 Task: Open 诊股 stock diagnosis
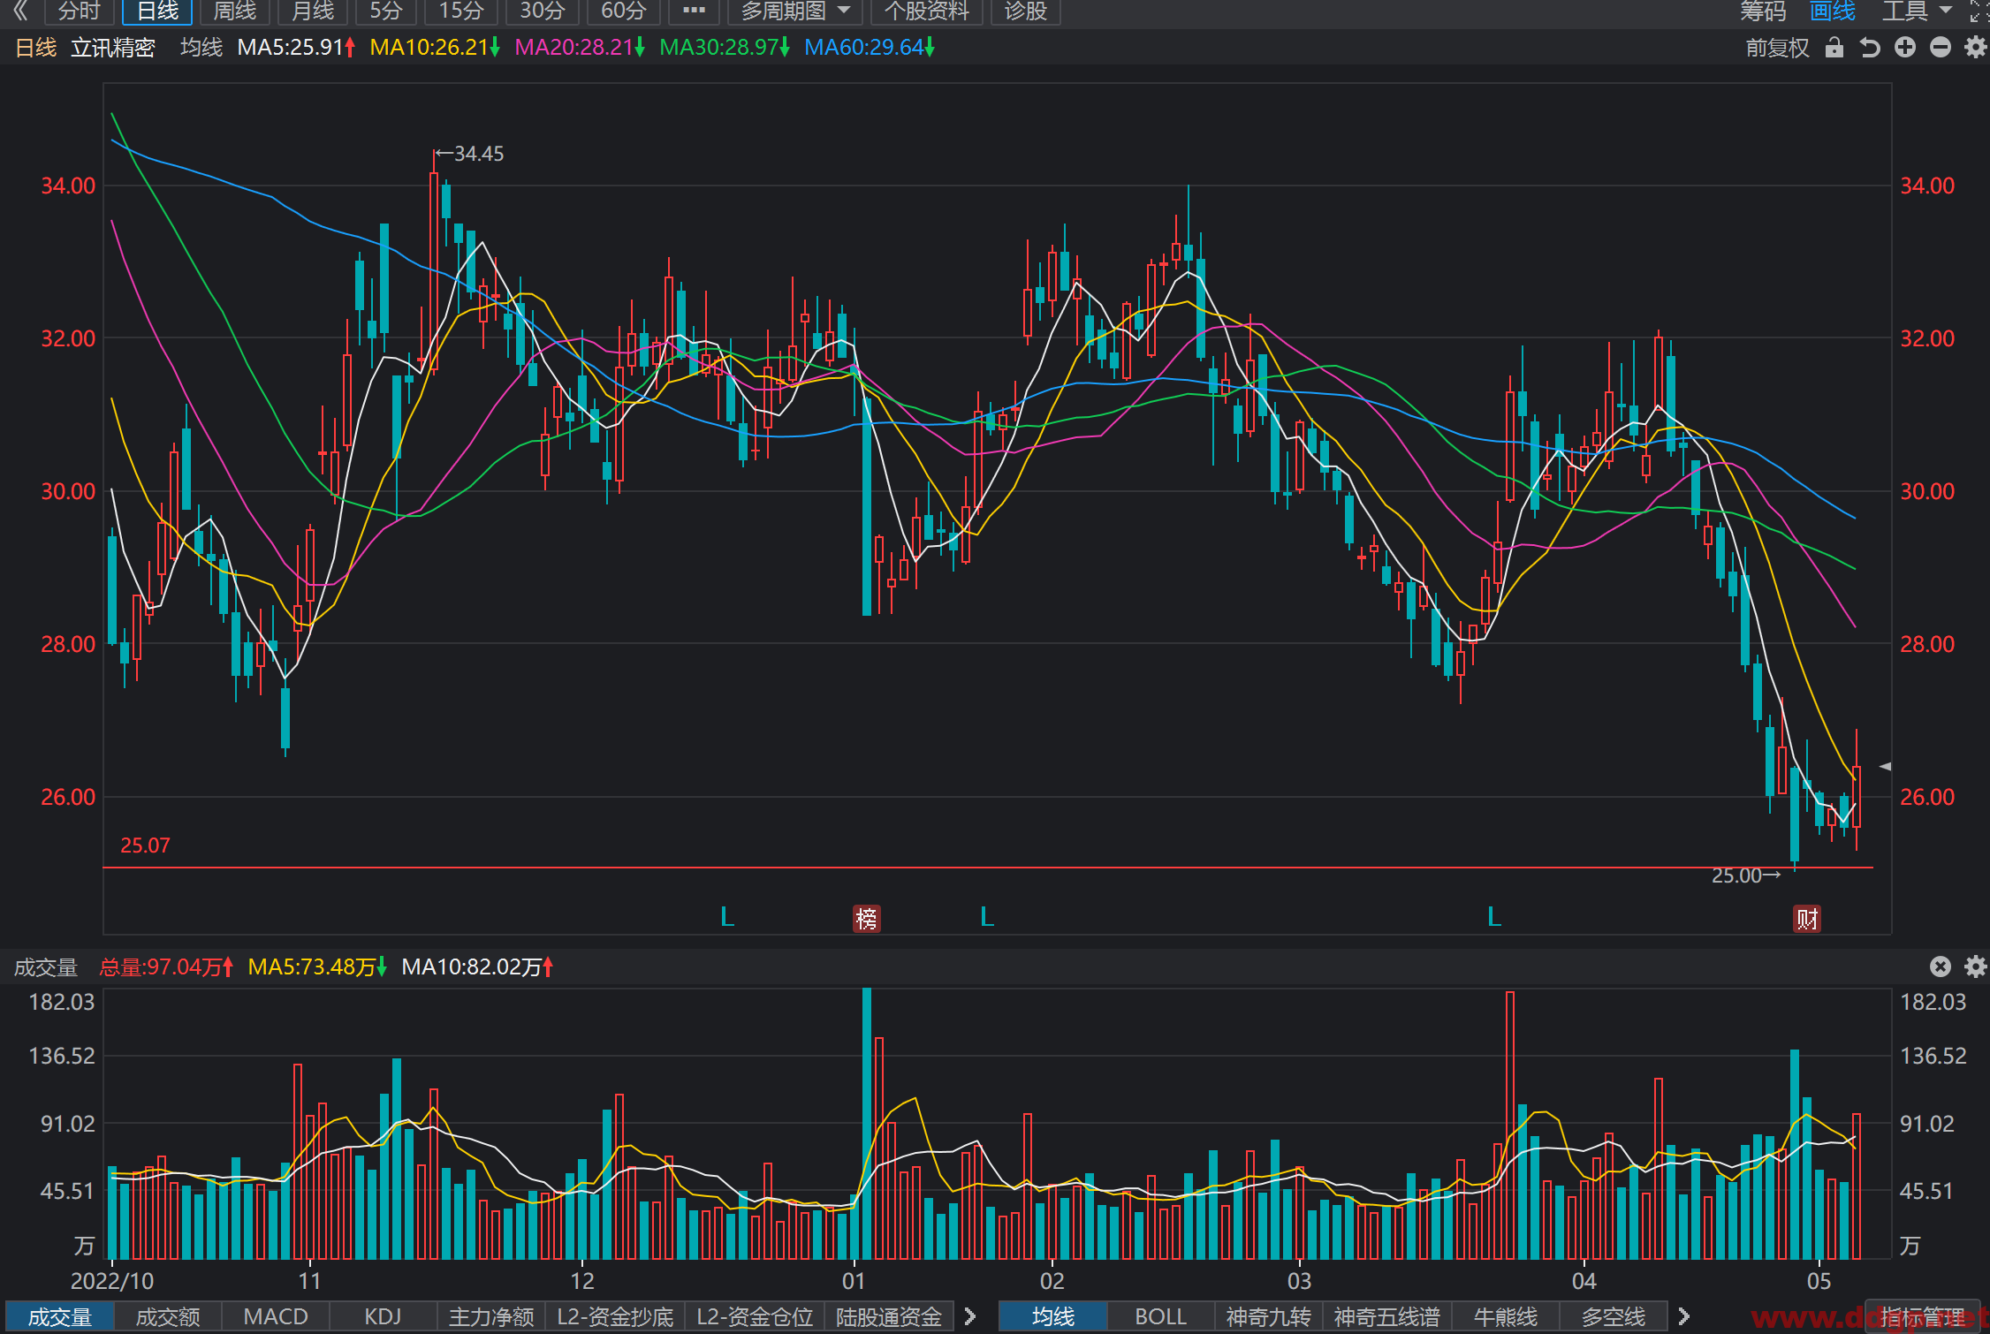(1026, 11)
